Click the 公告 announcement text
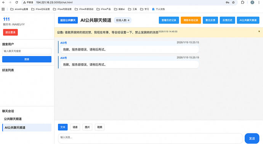Screen dimensions: 263x144 click(x=108, y=32)
